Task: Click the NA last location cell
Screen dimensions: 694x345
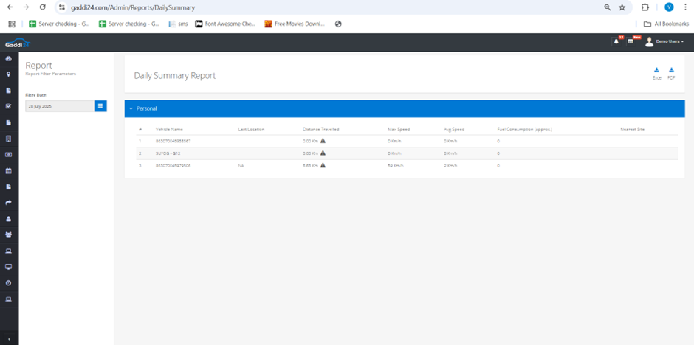Action: tap(241, 166)
